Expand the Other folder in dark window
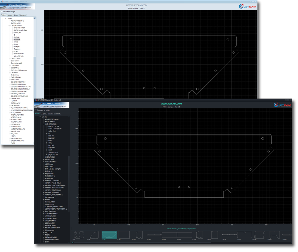The width and height of the screenshot is (298, 252). (x=46, y=143)
